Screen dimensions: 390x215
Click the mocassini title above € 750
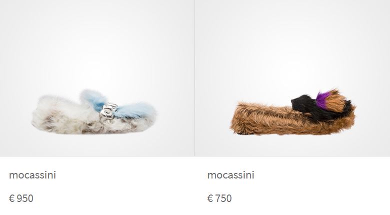point(231,175)
